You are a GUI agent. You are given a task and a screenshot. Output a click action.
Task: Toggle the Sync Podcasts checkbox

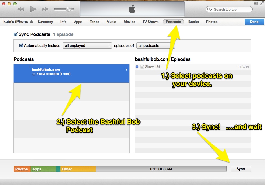coord(16,34)
